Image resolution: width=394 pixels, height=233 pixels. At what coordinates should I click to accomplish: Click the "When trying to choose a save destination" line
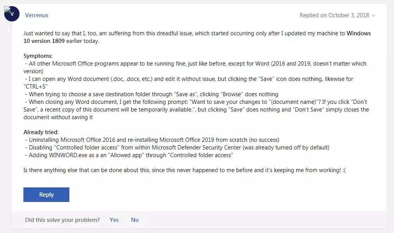tap(153, 94)
